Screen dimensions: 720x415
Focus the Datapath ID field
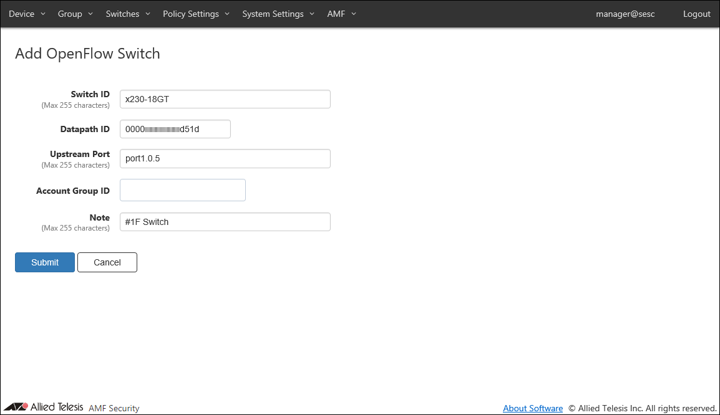click(x=175, y=129)
